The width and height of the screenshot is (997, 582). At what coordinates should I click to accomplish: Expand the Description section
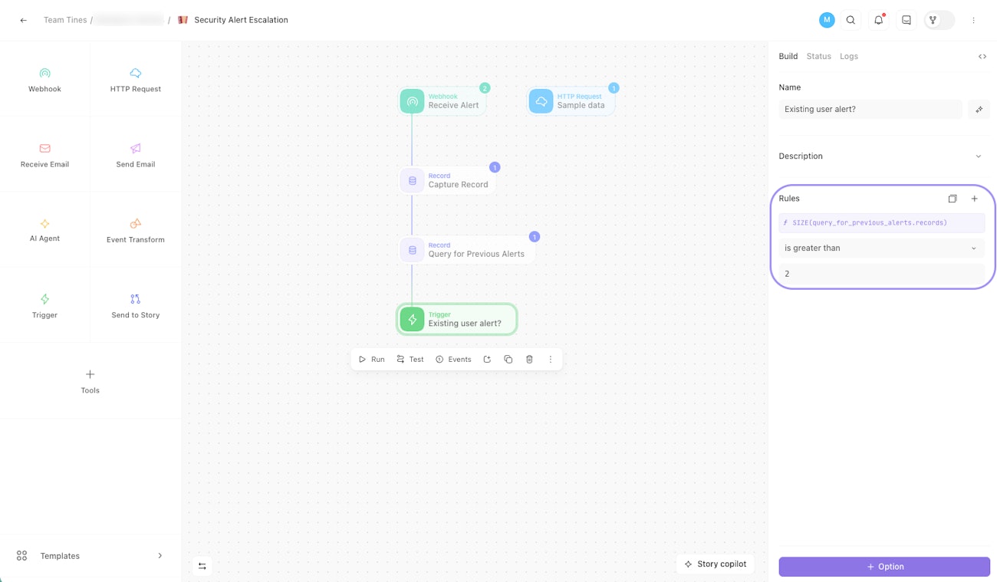[x=978, y=156]
